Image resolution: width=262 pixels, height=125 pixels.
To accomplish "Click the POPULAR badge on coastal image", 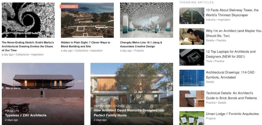I will pyautogui.click(x=69, y=7).
